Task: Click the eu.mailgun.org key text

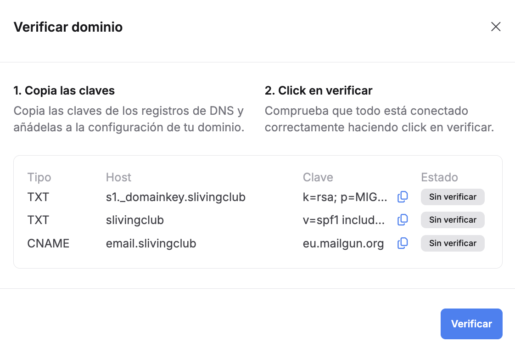Action: click(343, 243)
